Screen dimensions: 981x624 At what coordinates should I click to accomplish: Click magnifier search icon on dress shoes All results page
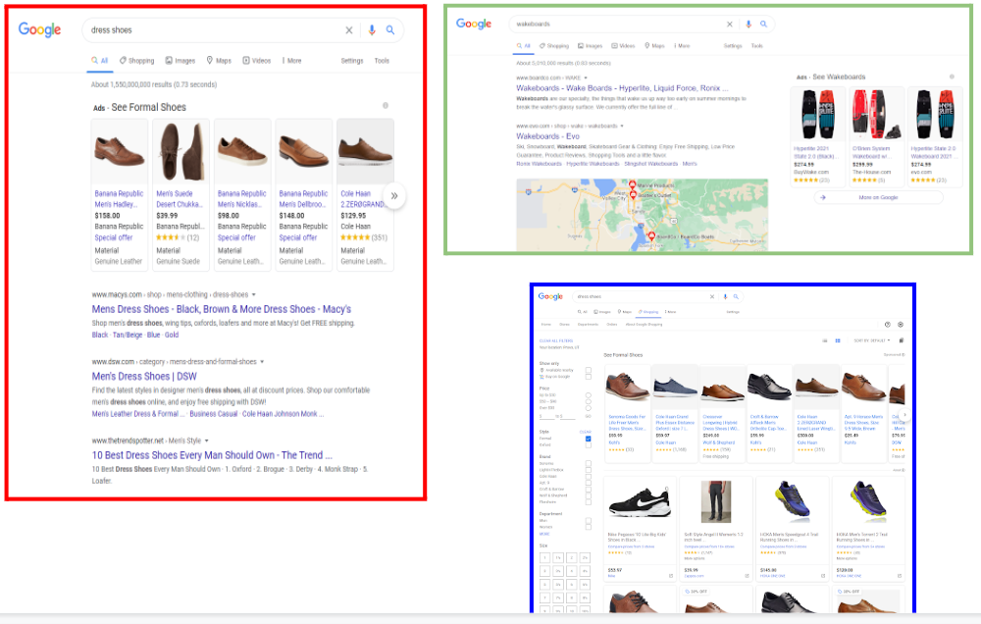point(389,30)
